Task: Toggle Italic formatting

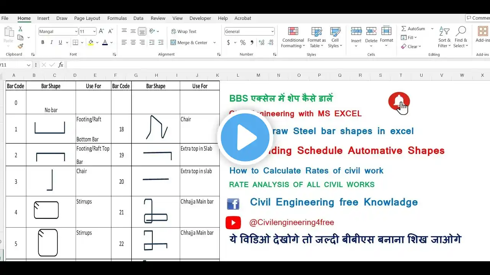Action: [x=51, y=42]
